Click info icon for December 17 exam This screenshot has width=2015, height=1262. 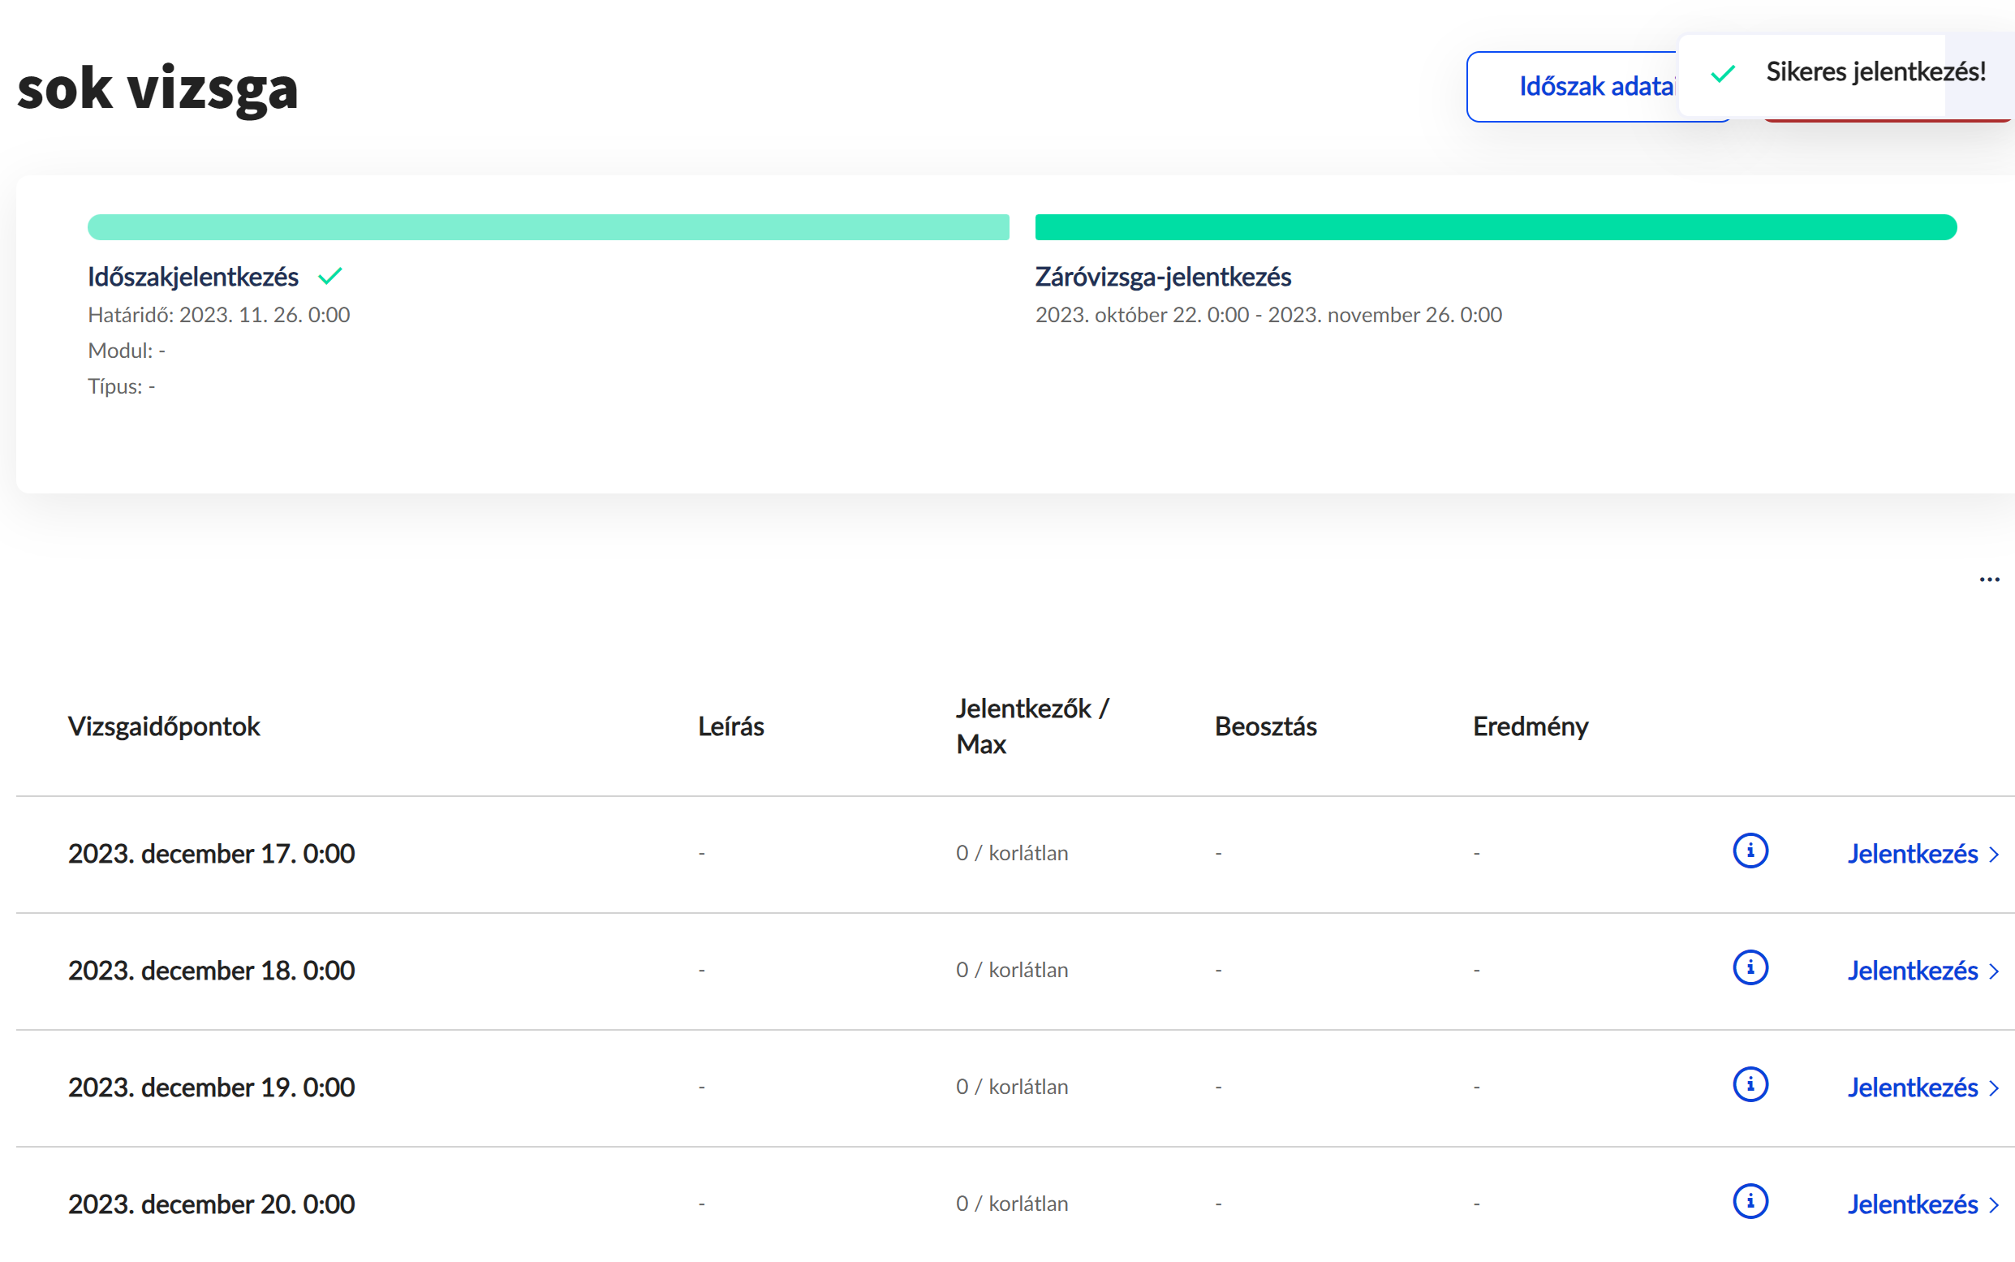pos(1750,851)
